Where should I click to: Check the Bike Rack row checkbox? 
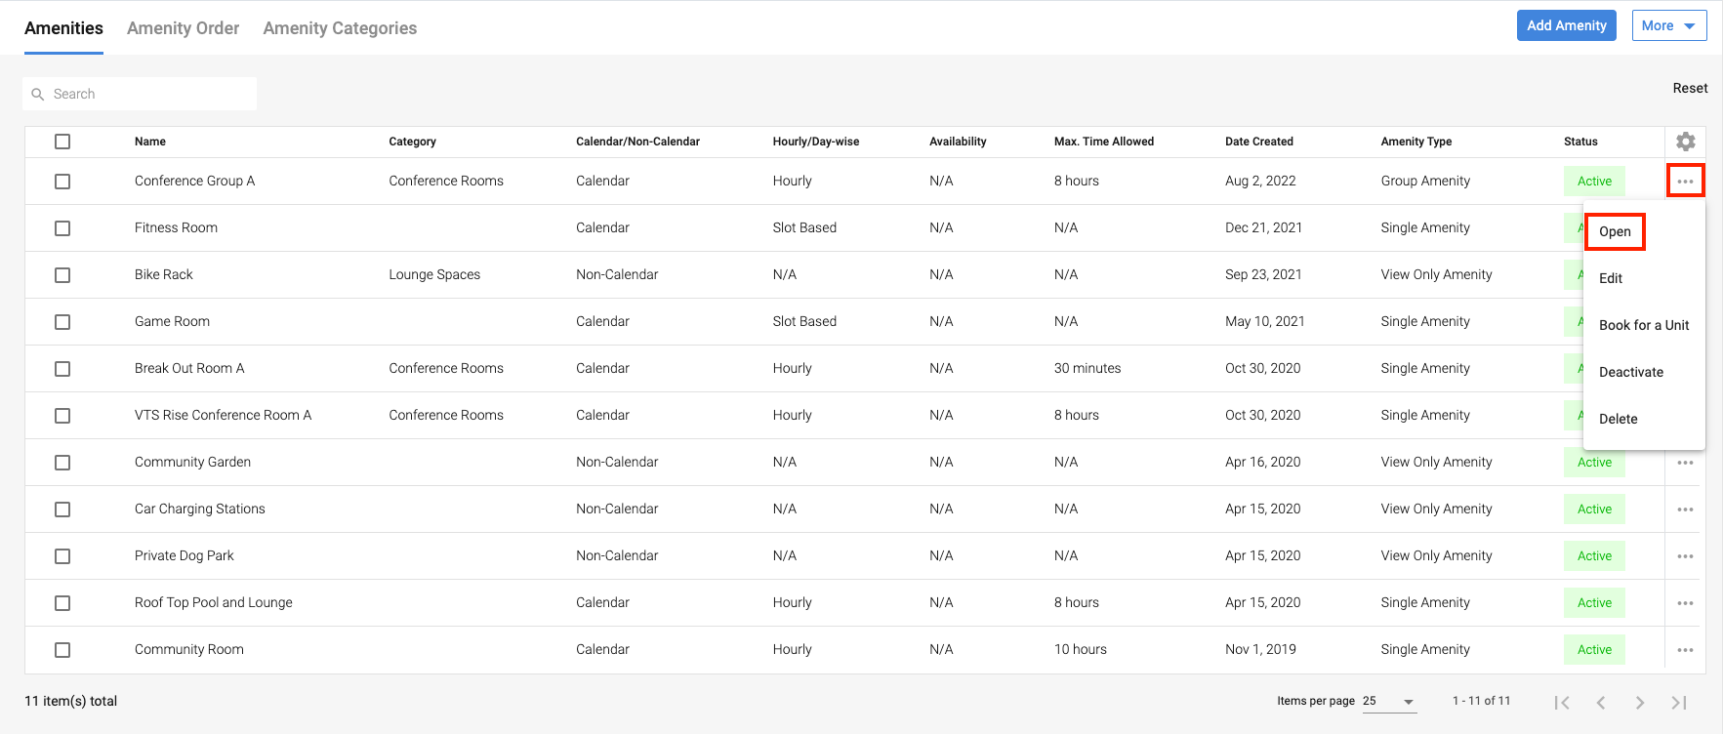point(62,275)
